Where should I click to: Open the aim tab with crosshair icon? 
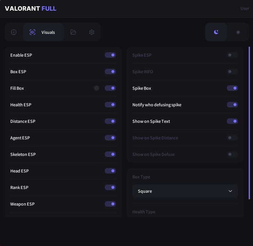(14, 32)
